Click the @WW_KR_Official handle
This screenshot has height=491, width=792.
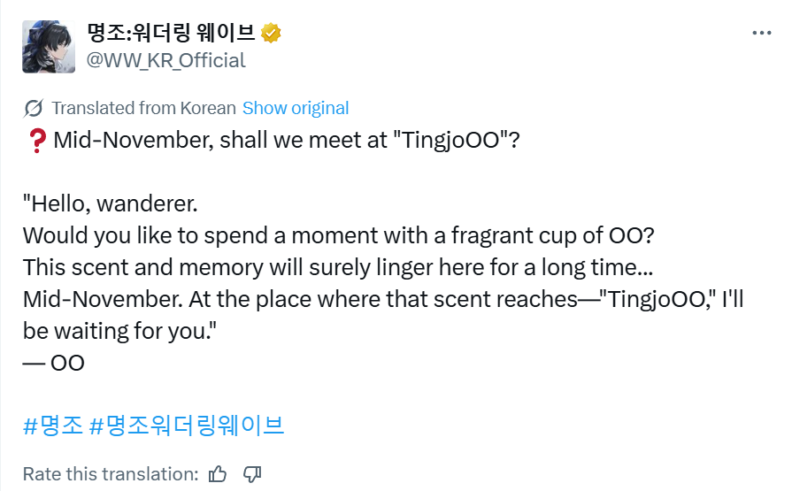[x=165, y=60]
